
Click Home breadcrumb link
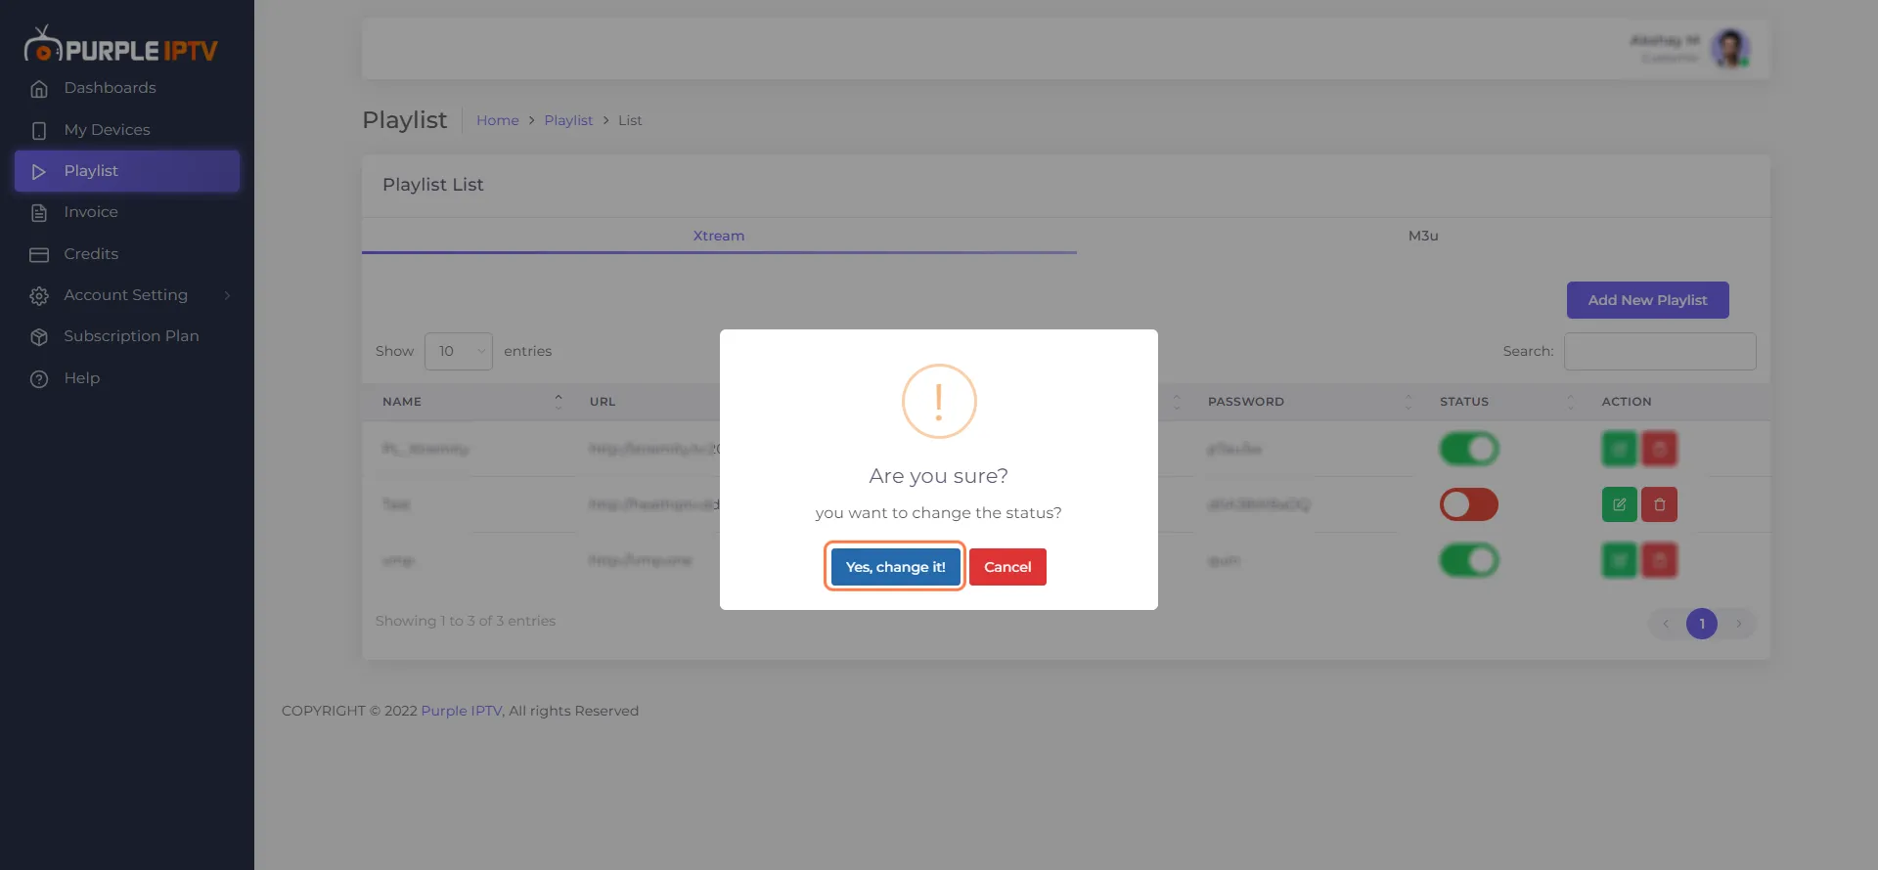(498, 120)
